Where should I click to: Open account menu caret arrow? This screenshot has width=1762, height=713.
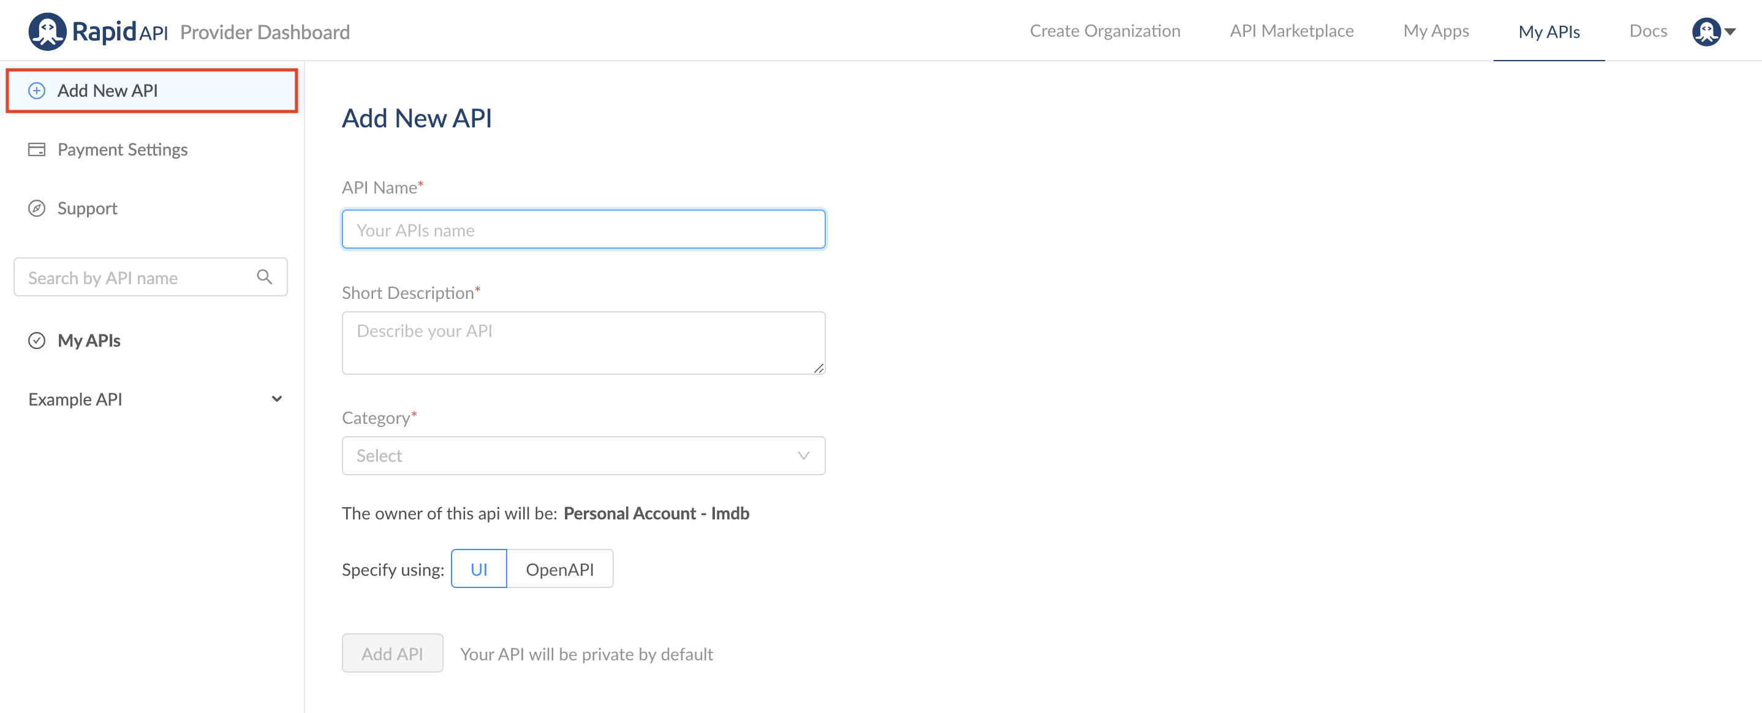(x=1731, y=31)
